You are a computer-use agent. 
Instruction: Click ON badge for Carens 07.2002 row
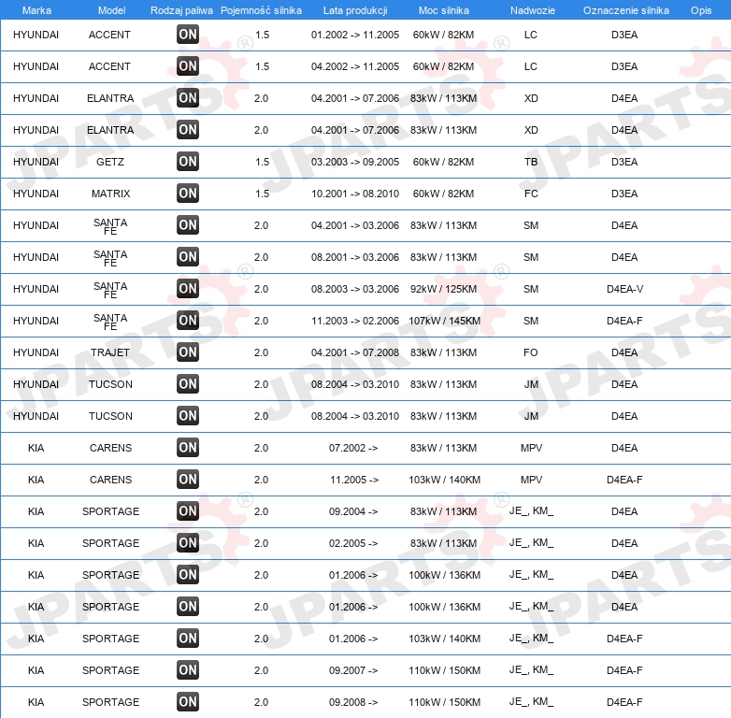pos(188,448)
